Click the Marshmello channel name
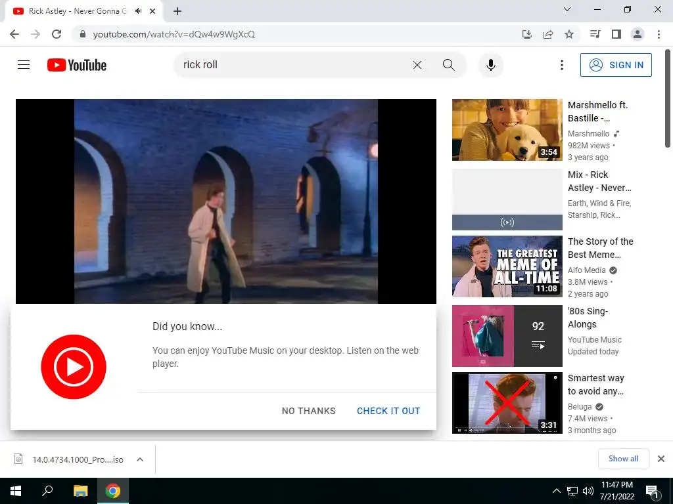The width and height of the screenshot is (673, 504). tap(588, 134)
